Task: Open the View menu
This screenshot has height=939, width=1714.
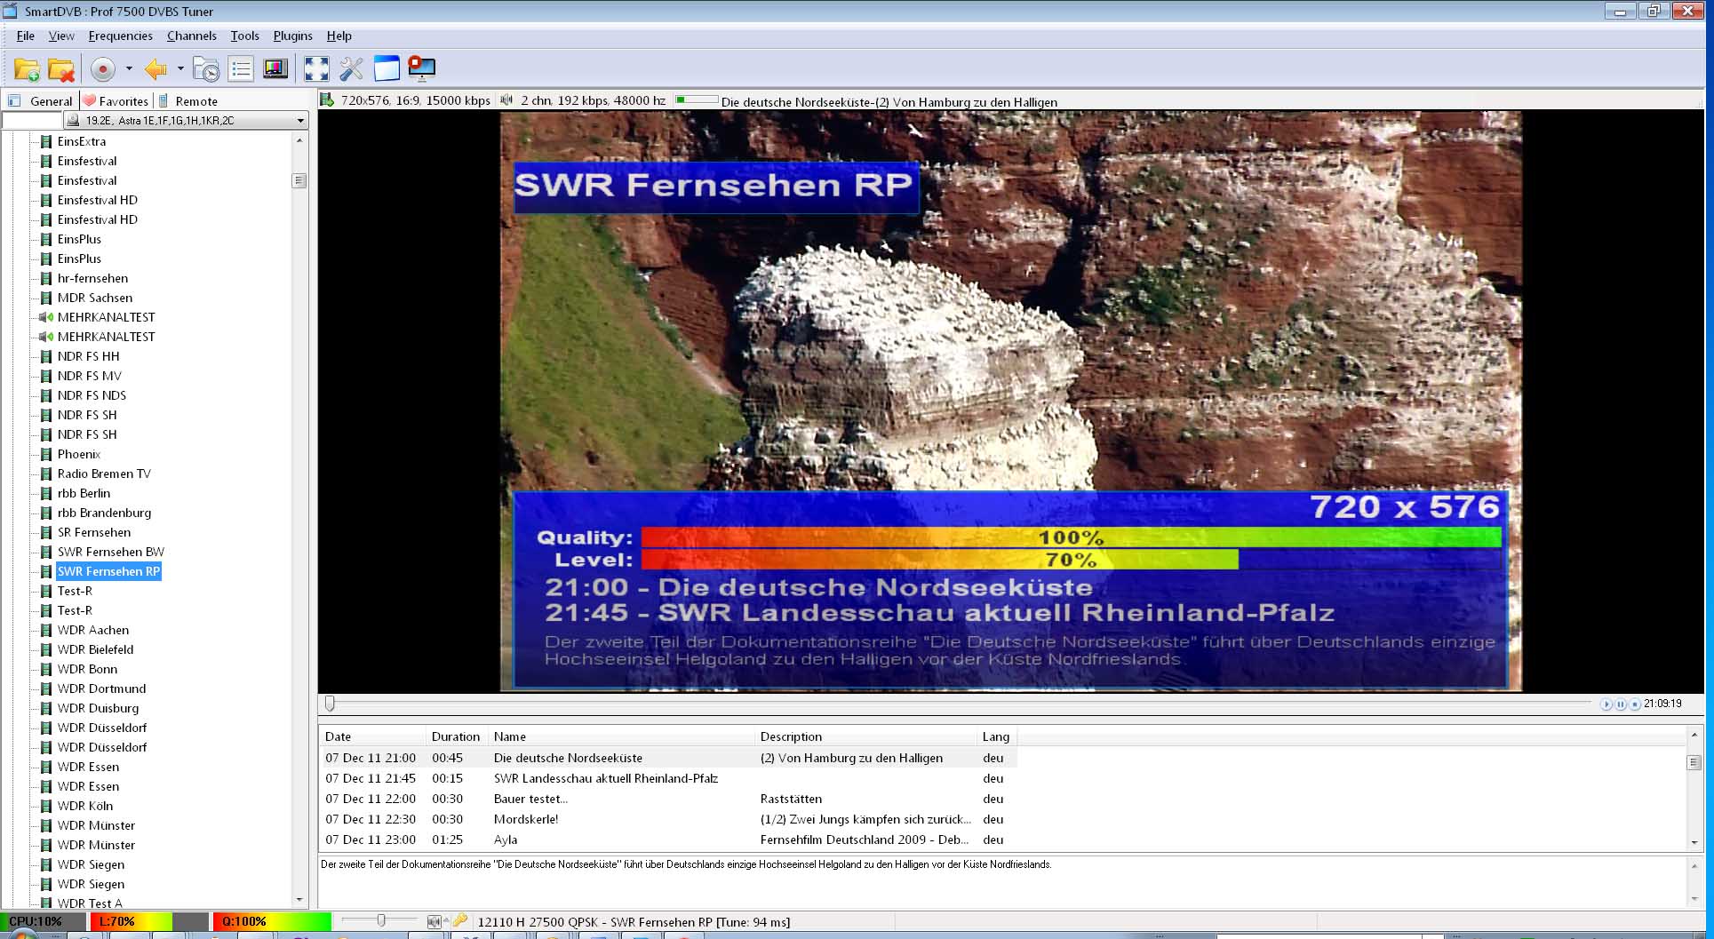Action: [61, 36]
